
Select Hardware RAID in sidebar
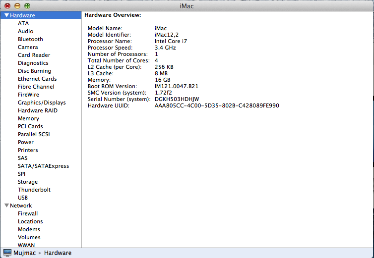coord(38,110)
